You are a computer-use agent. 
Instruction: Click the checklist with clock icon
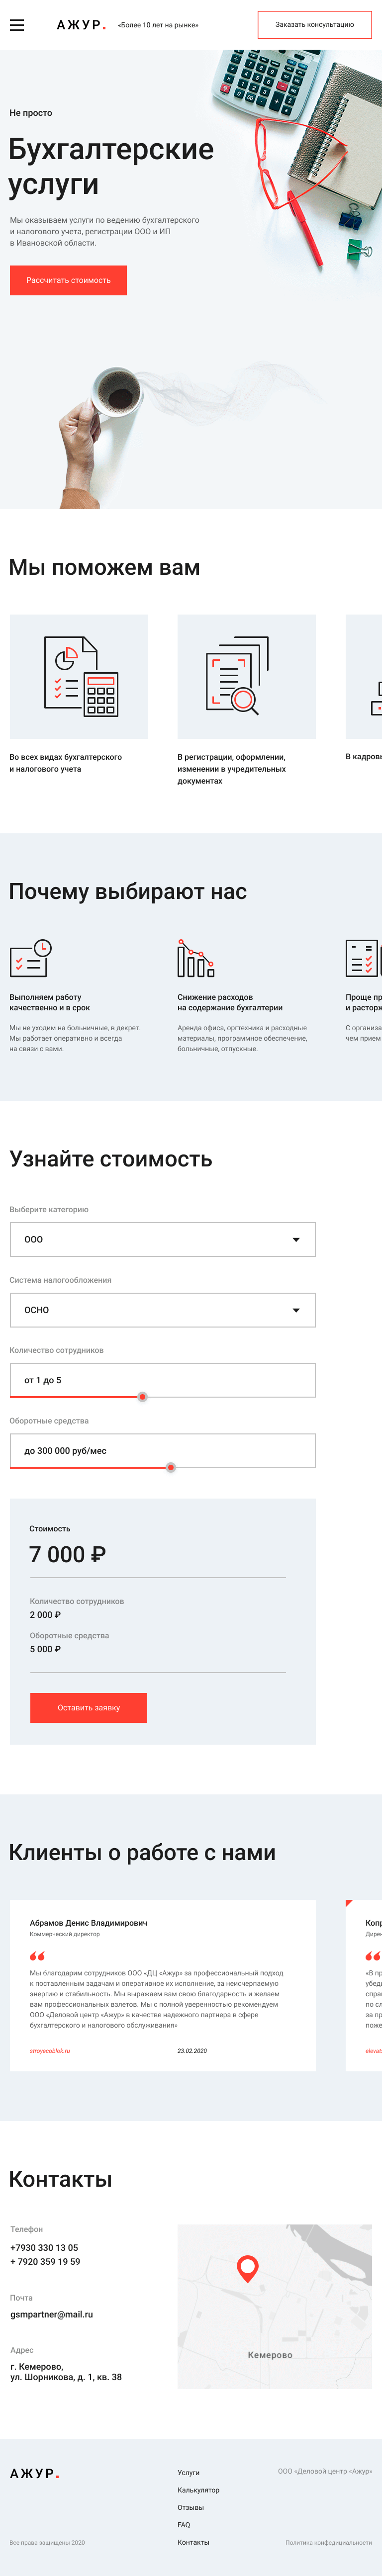[30, 957]
